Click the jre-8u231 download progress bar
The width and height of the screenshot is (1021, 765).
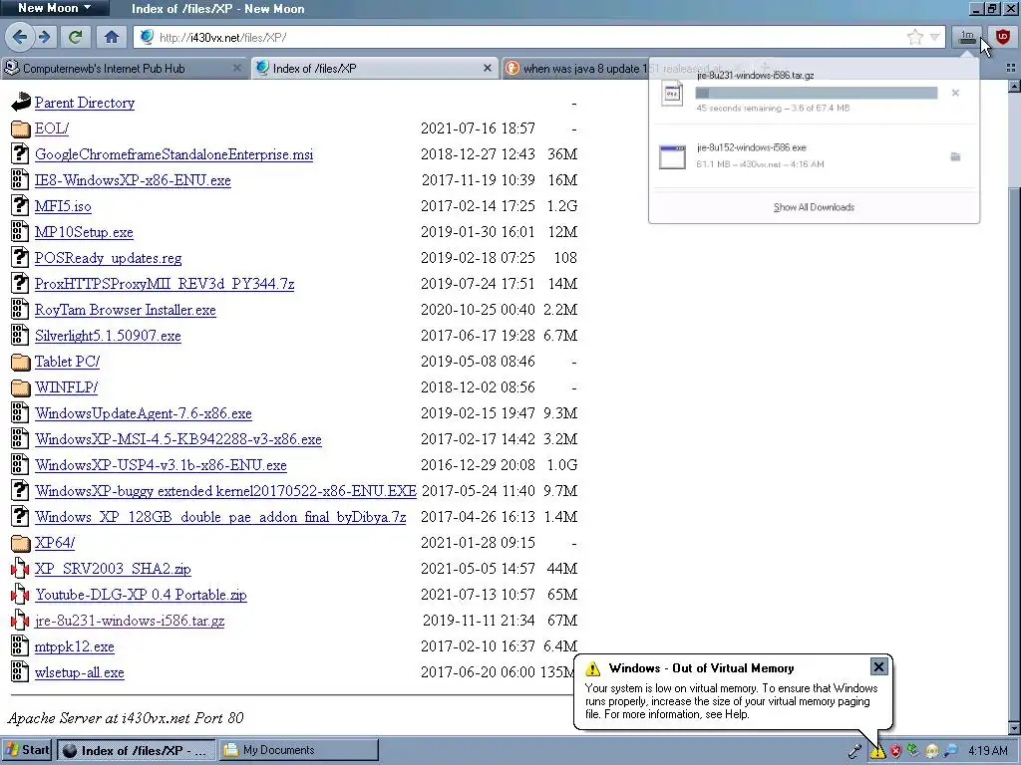(x=817, y=93)
